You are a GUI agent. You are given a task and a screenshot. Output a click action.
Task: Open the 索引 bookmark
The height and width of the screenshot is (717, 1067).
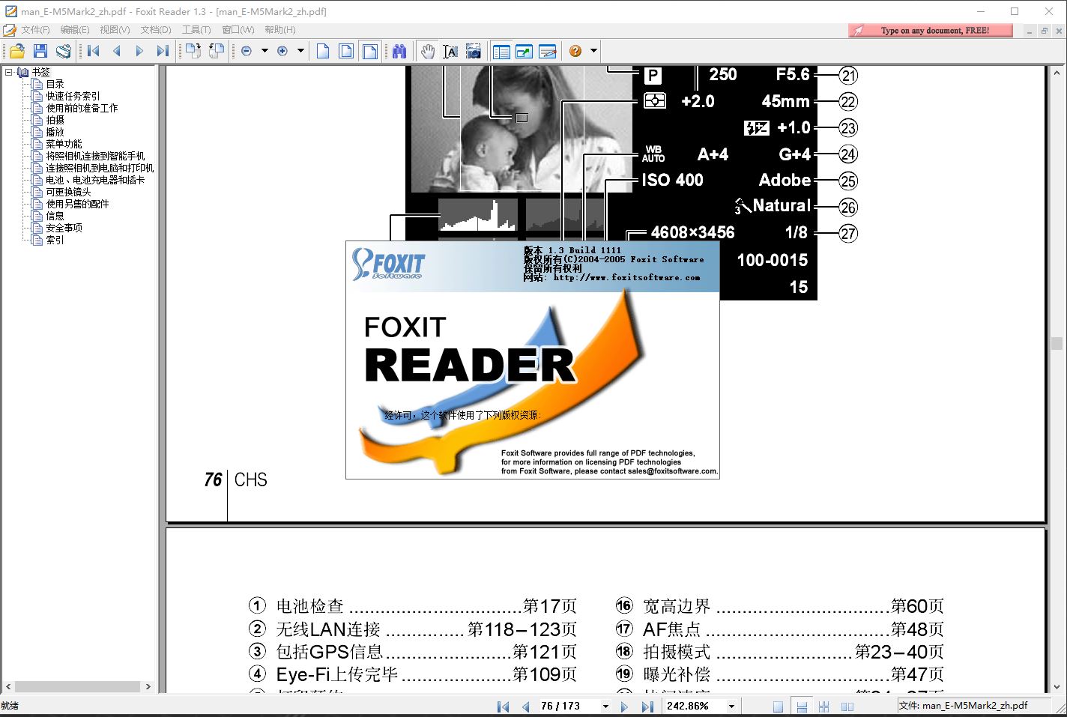(55, 240)
